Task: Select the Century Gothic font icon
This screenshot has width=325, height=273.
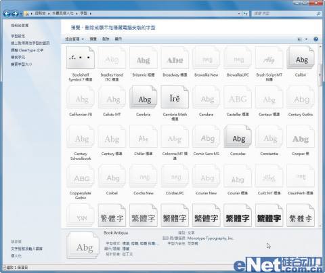Action: 301,97
